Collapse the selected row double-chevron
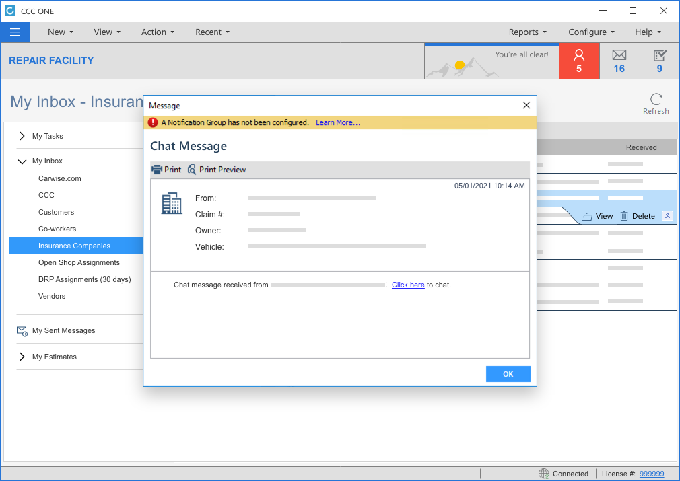The width and height of the screenshot is (680, 481). point(667,216)
